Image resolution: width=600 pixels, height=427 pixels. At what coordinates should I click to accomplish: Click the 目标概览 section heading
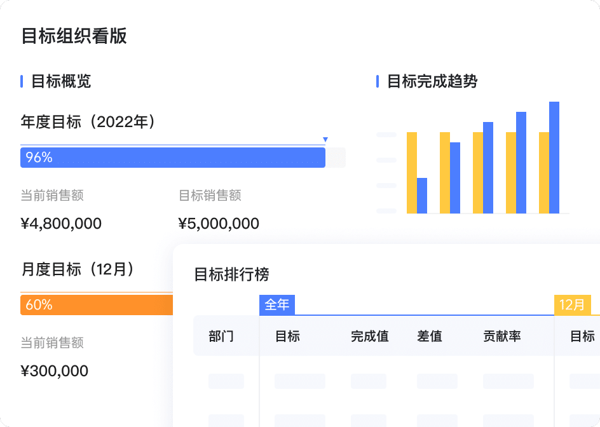coord(61,81)
